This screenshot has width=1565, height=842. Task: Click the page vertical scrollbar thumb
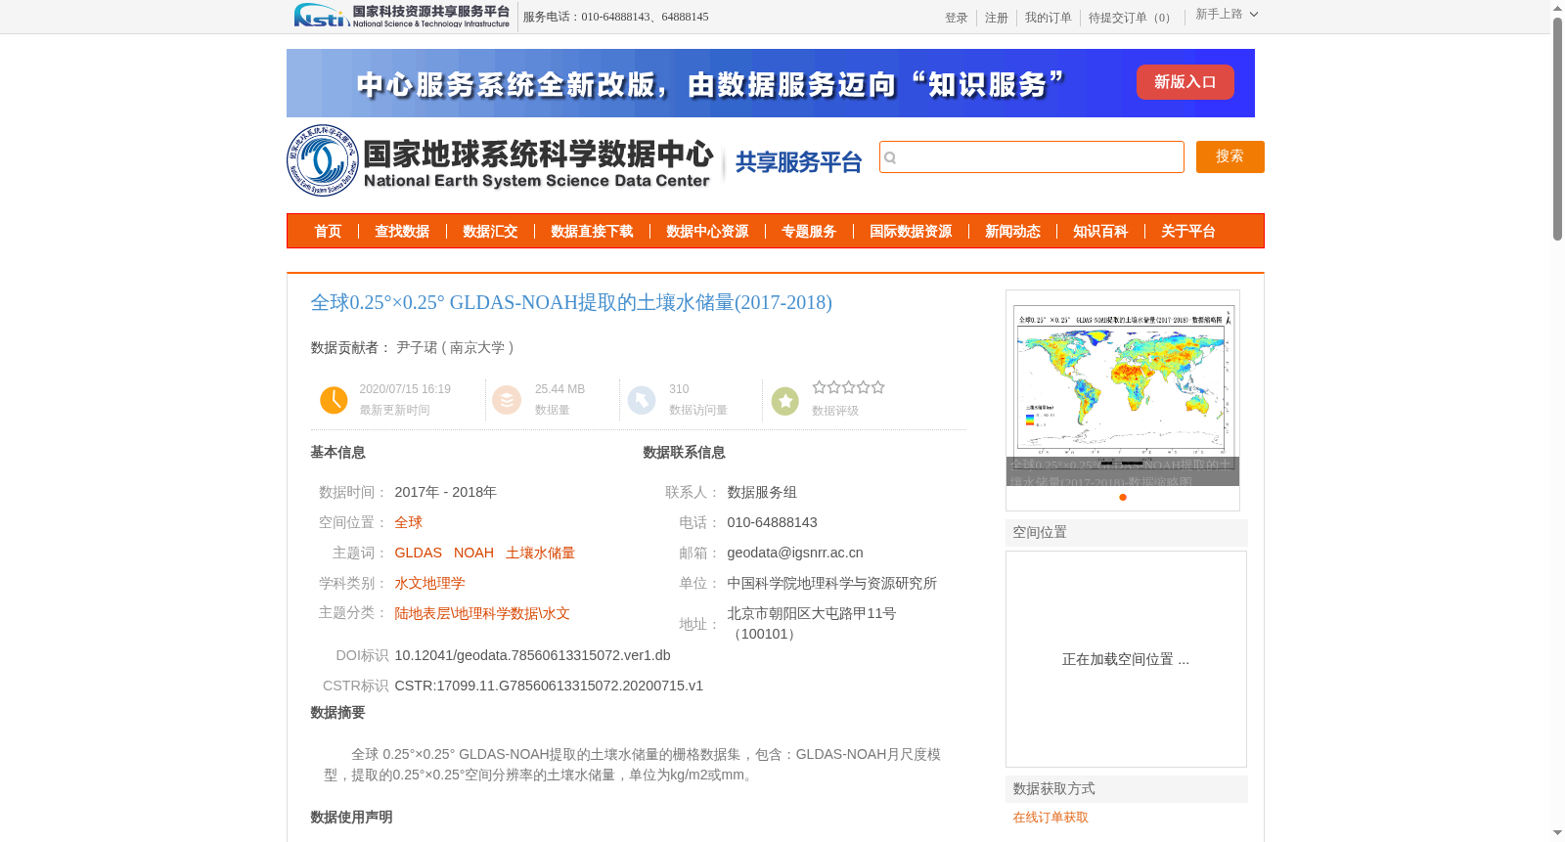[x=1557, y=129]
